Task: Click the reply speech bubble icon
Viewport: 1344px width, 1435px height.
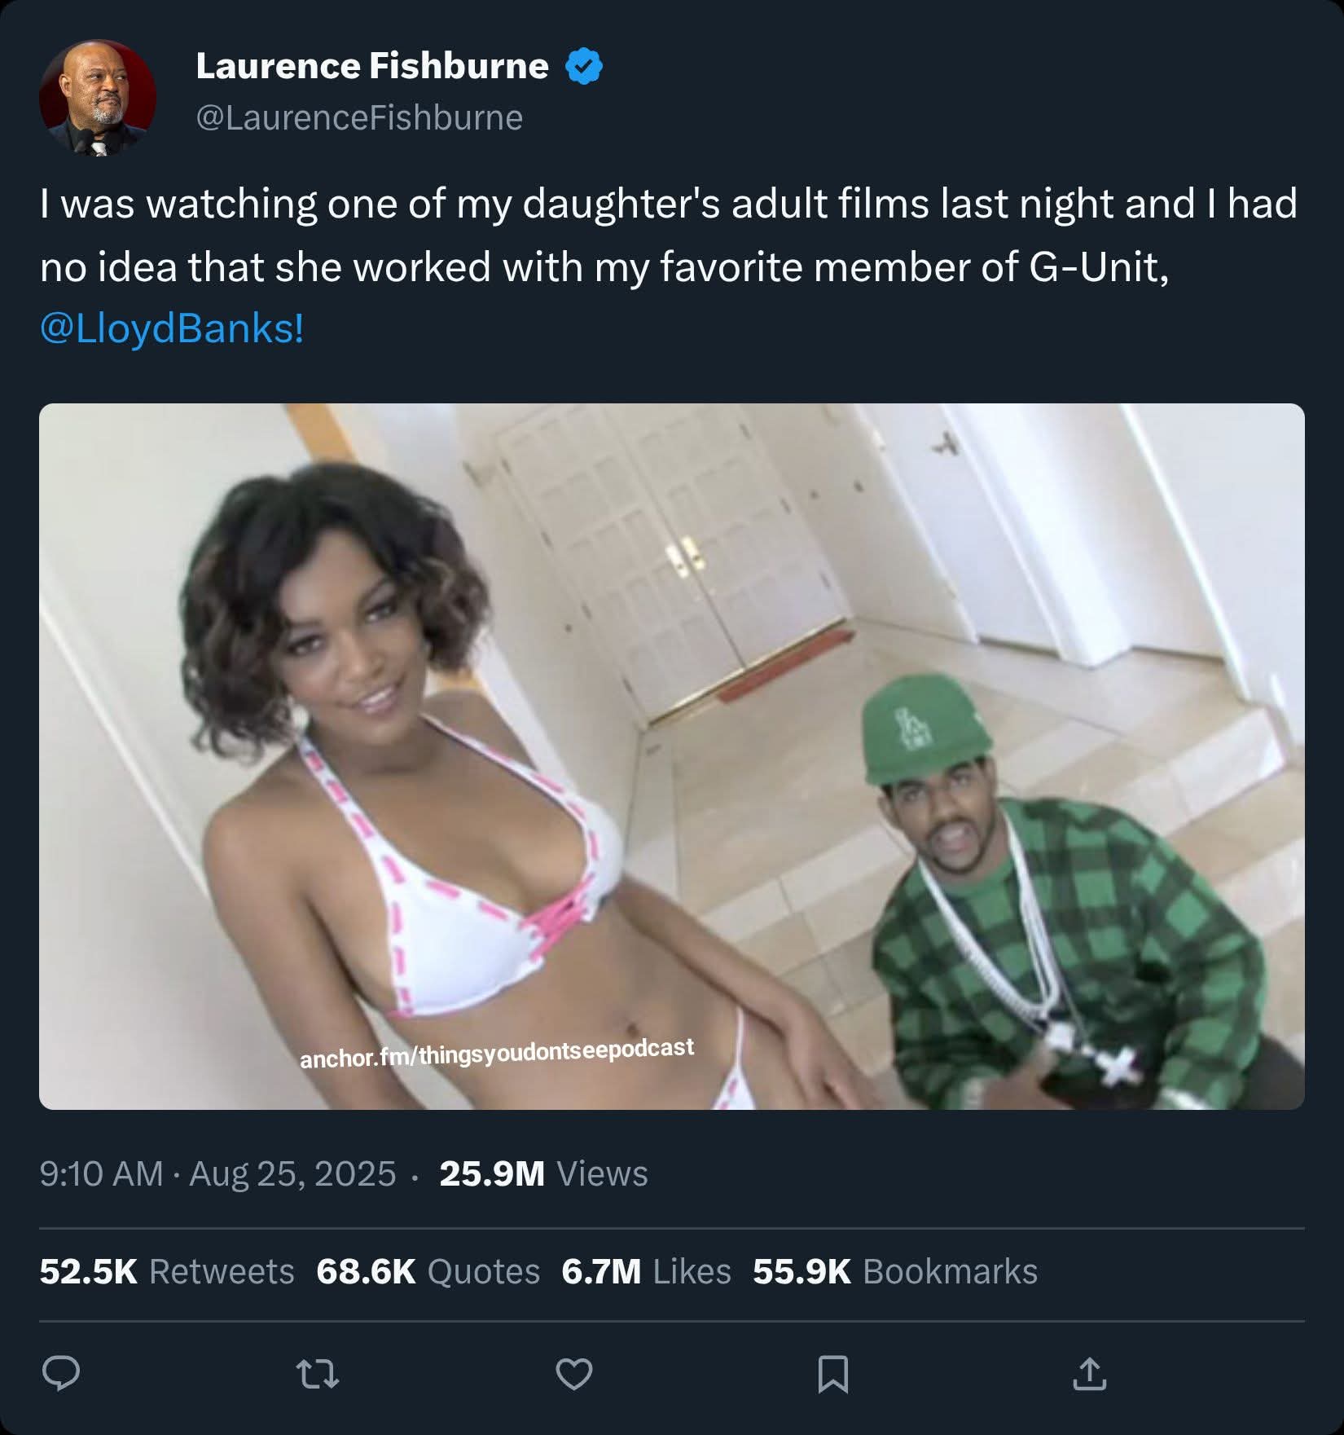Action: click(61, 1373)
